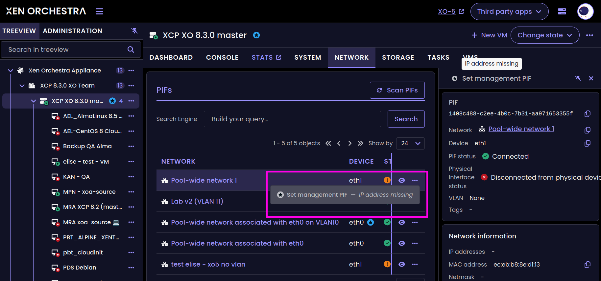Select MPN - xoa-source in tree

pos(89,192)
